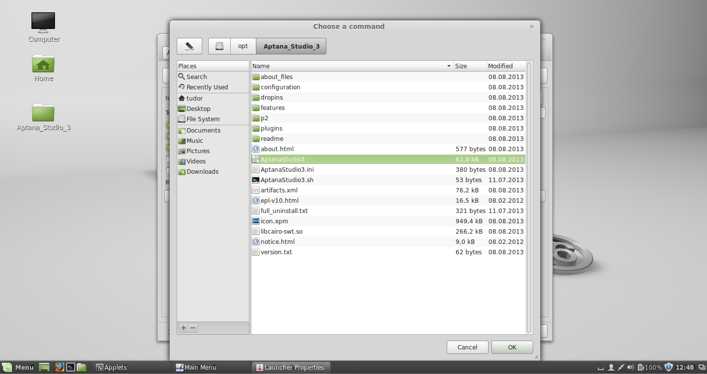Viewport: 707px width, 374px height.
Task: Navigate using the opt breadcrumb button
Action: (x=243, y=46)
